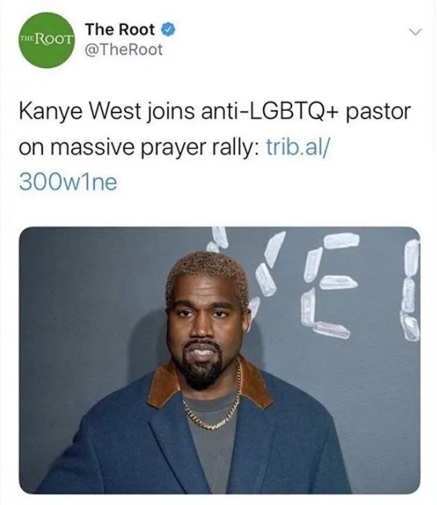Follow the 300w1ne link text
This screenshot has width=437, height=505.
coord(68,182)
